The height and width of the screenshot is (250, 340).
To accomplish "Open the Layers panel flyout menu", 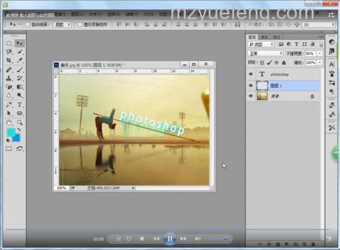I will pos(321,37).
